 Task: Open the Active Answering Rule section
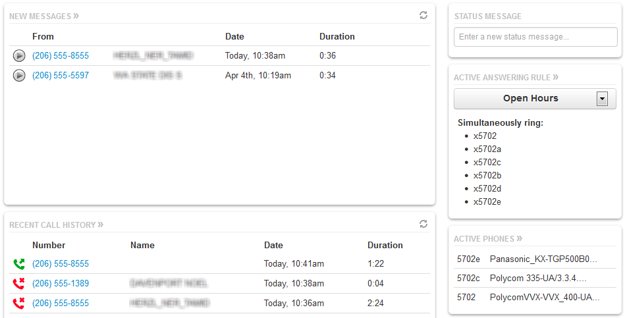[506, 77]
